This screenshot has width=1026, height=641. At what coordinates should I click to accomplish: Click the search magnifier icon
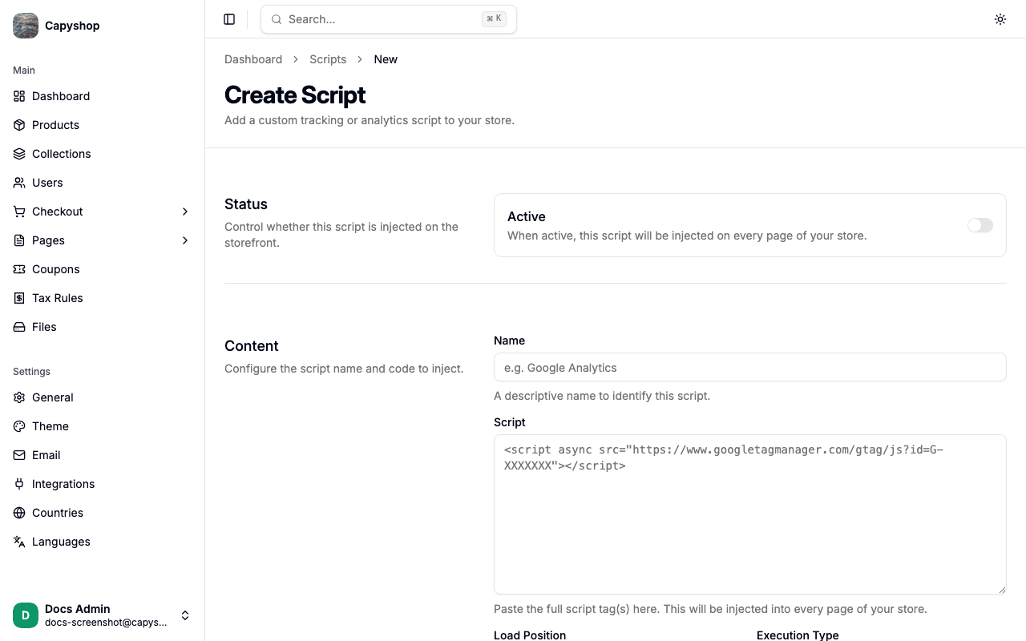277,19
